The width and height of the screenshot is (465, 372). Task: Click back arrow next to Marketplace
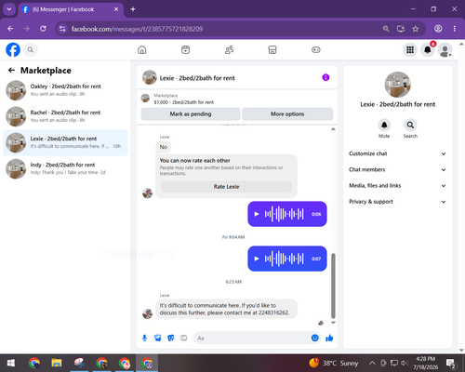point(11,71)
